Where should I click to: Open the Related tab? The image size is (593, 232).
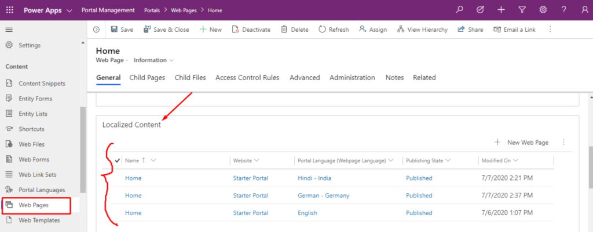424,77
